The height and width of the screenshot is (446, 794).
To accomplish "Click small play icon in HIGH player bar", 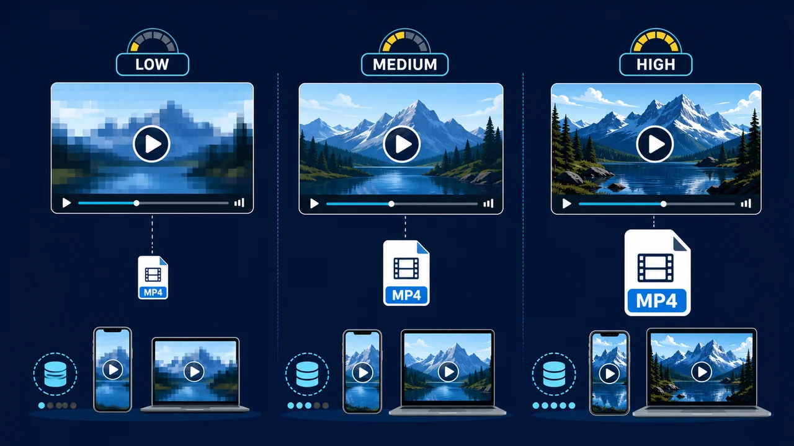I will point(566,203).
